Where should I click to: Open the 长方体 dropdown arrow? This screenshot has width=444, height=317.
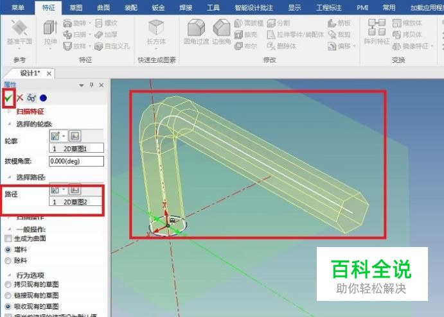point(156,48)
